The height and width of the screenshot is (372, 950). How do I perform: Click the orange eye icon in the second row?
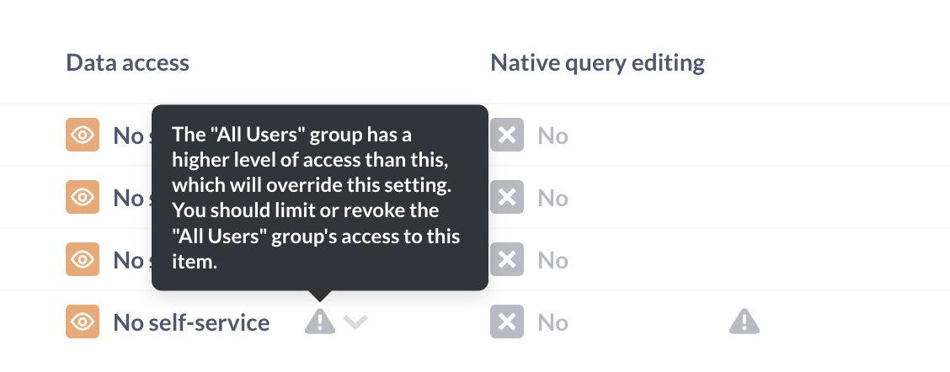(x=83, y=197)
